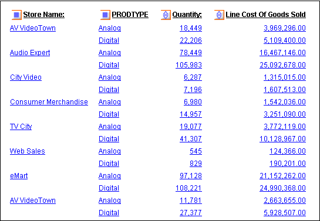Image resolution: width=320 pixels, height=221 pixels.
Task: Open the City Video store link
Action: [26, 77]
